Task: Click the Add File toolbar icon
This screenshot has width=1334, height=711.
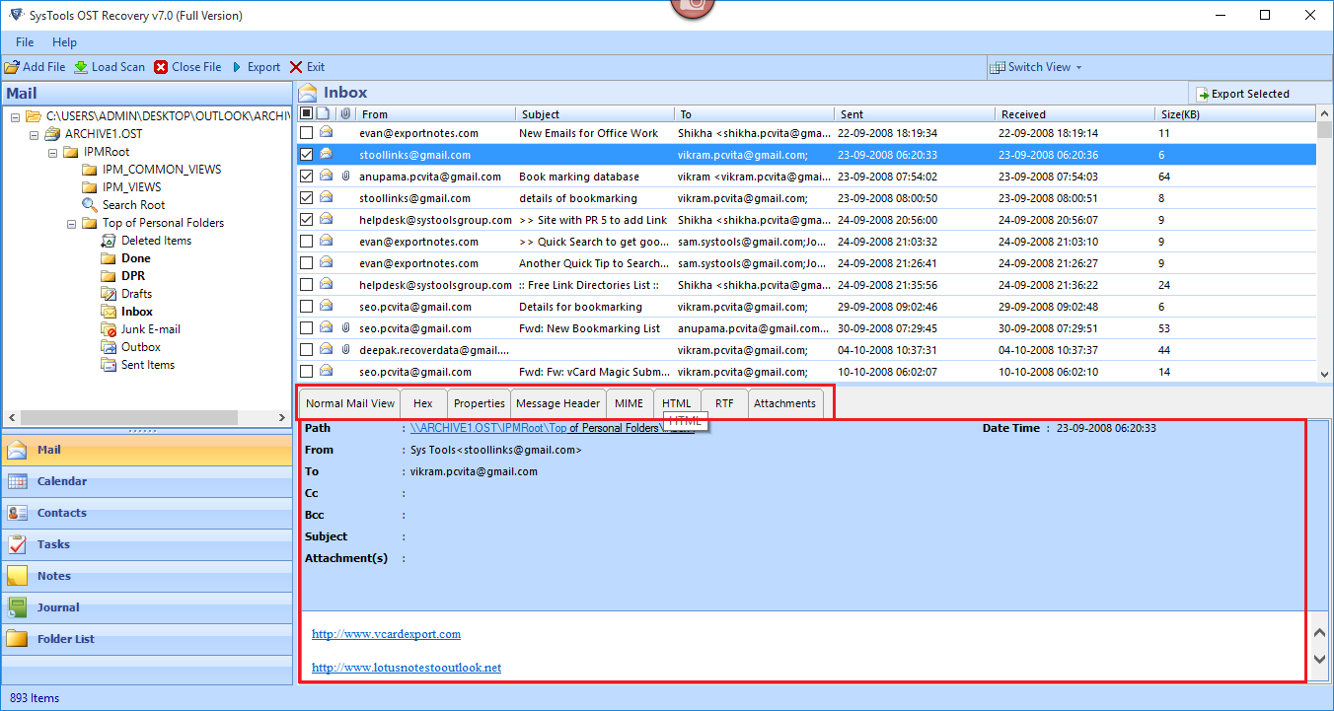Action: [x=12, y=67]
